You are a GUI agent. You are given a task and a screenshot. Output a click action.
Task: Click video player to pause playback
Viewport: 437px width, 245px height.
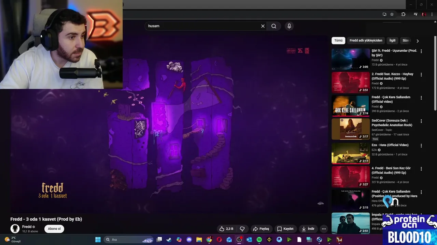click(x=169, y=124)
